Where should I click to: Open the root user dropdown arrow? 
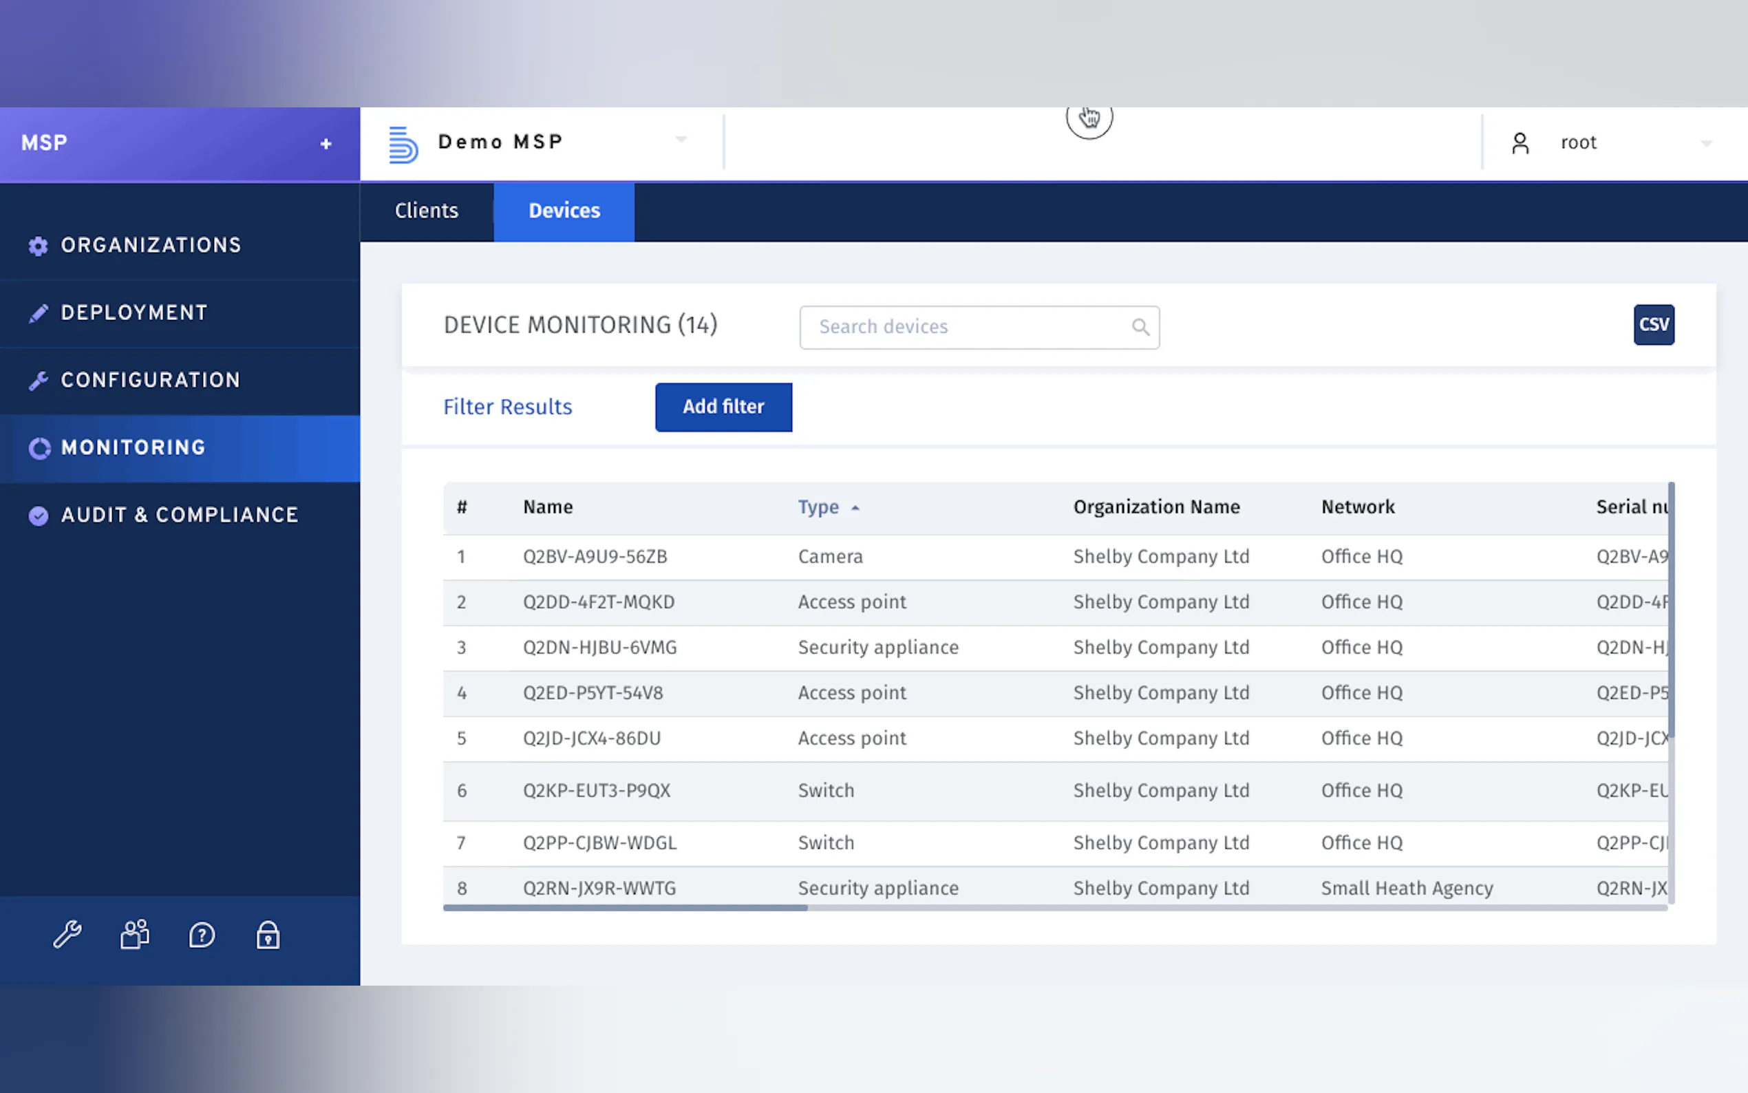click(1707, 143)
